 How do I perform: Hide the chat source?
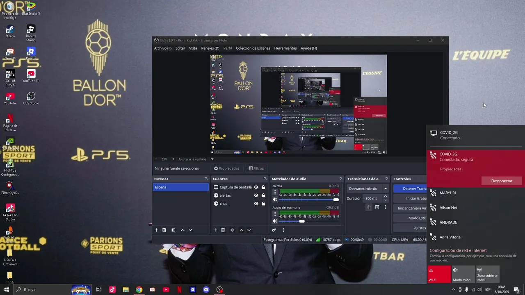tap(256, 204)
